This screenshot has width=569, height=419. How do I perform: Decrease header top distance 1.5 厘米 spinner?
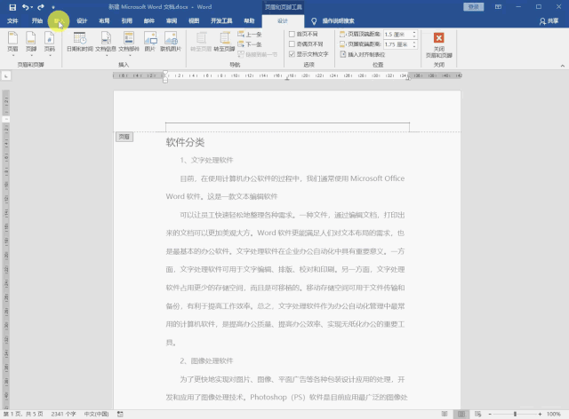coord(414,36)
